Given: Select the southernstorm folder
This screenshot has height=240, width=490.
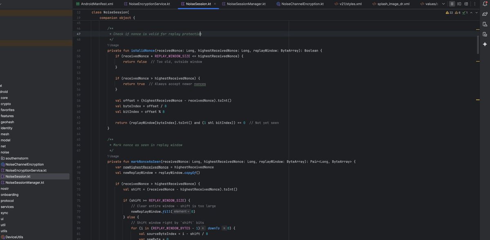Looking at the screenshot, I should (17, 158).
